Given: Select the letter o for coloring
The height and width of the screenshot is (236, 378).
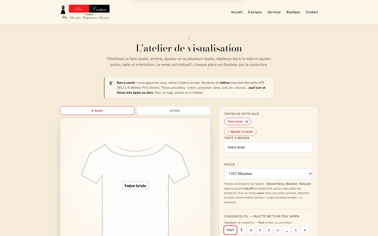Looking at the screenshot, I should click(251, 230).
